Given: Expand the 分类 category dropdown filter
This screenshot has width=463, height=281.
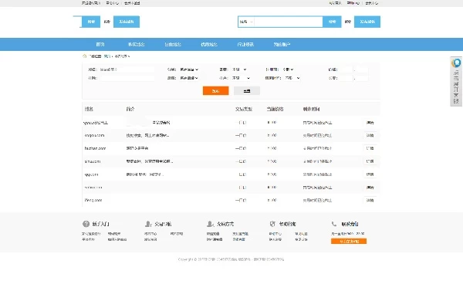Looking at the screenshot, I should [x=189, y=69].
